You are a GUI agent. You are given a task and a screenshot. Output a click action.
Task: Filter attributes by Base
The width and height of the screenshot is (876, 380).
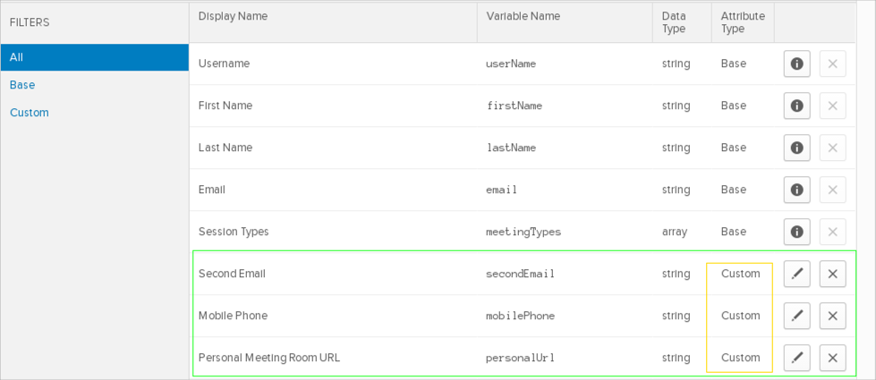22,85
